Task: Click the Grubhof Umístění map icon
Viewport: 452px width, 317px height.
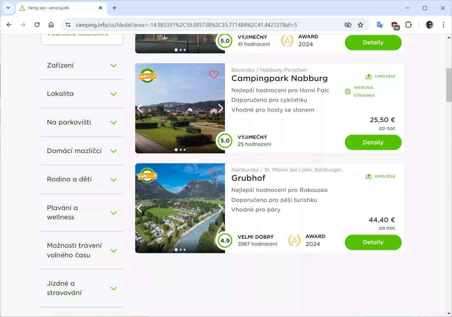Action: [369, 176]
